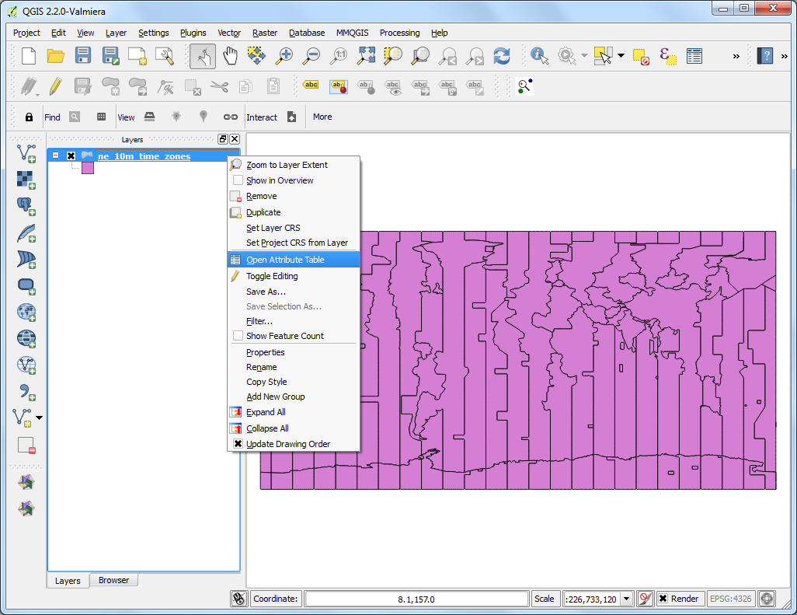
Task: Click the purple layer symbol swatch
Action: click(x=88, y=168)
